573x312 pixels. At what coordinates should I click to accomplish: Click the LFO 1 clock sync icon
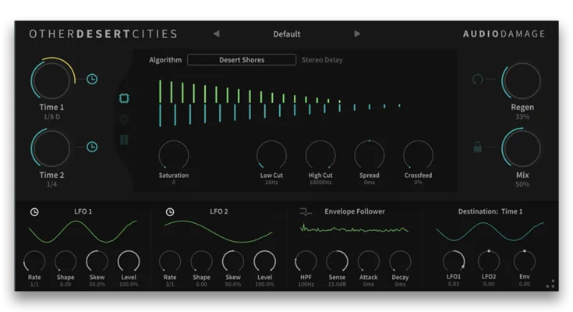pyautogui.click(x=34, y=211)
